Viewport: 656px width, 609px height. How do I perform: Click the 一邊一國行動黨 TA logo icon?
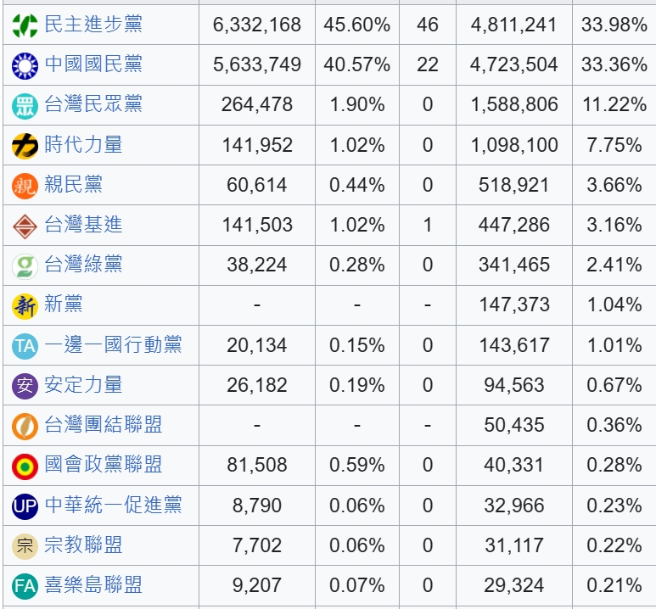tap(25, 346)
